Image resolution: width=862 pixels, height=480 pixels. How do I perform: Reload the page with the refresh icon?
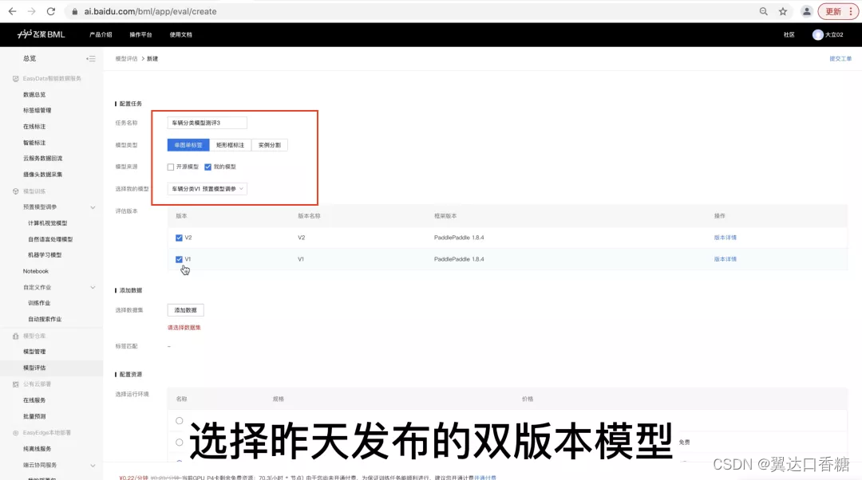point(50,11)
